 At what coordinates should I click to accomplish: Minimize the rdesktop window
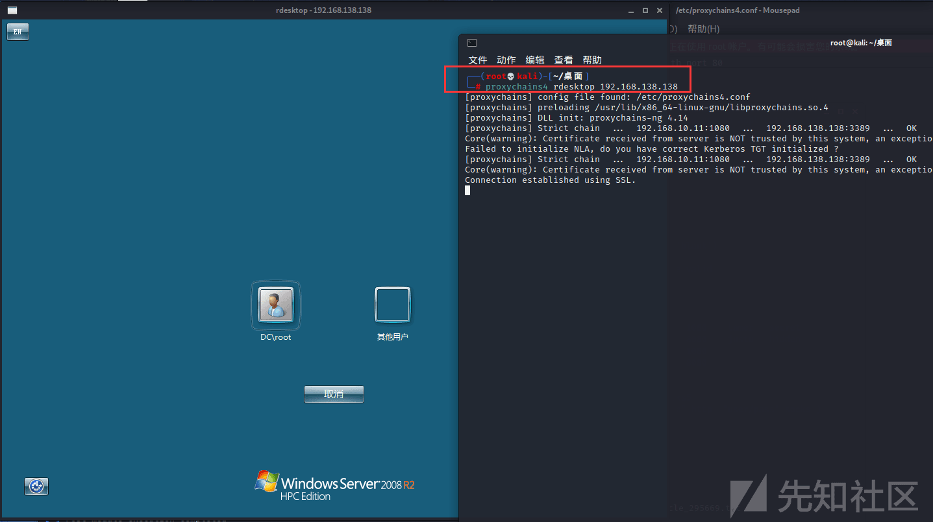point(631,10)
